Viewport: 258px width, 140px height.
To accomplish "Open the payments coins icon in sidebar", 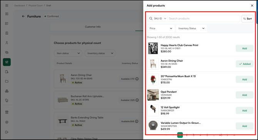I will coord(7,52).
